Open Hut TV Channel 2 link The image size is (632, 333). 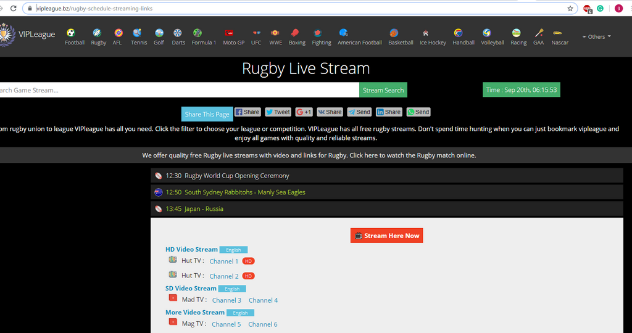pos(223,276)
